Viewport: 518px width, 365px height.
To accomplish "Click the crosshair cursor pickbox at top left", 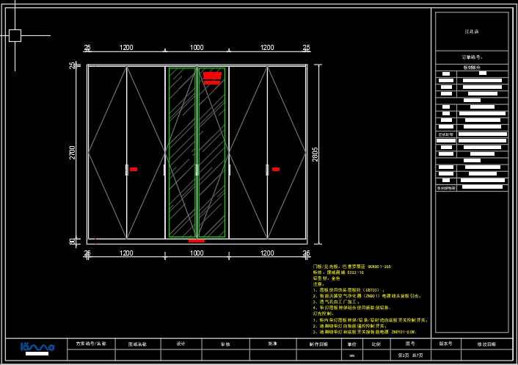I will click(x=15, y=35).
